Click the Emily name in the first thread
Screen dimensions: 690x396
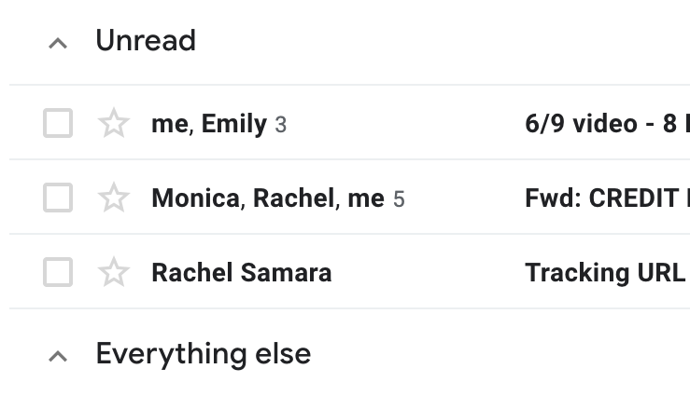pos(233,123)
